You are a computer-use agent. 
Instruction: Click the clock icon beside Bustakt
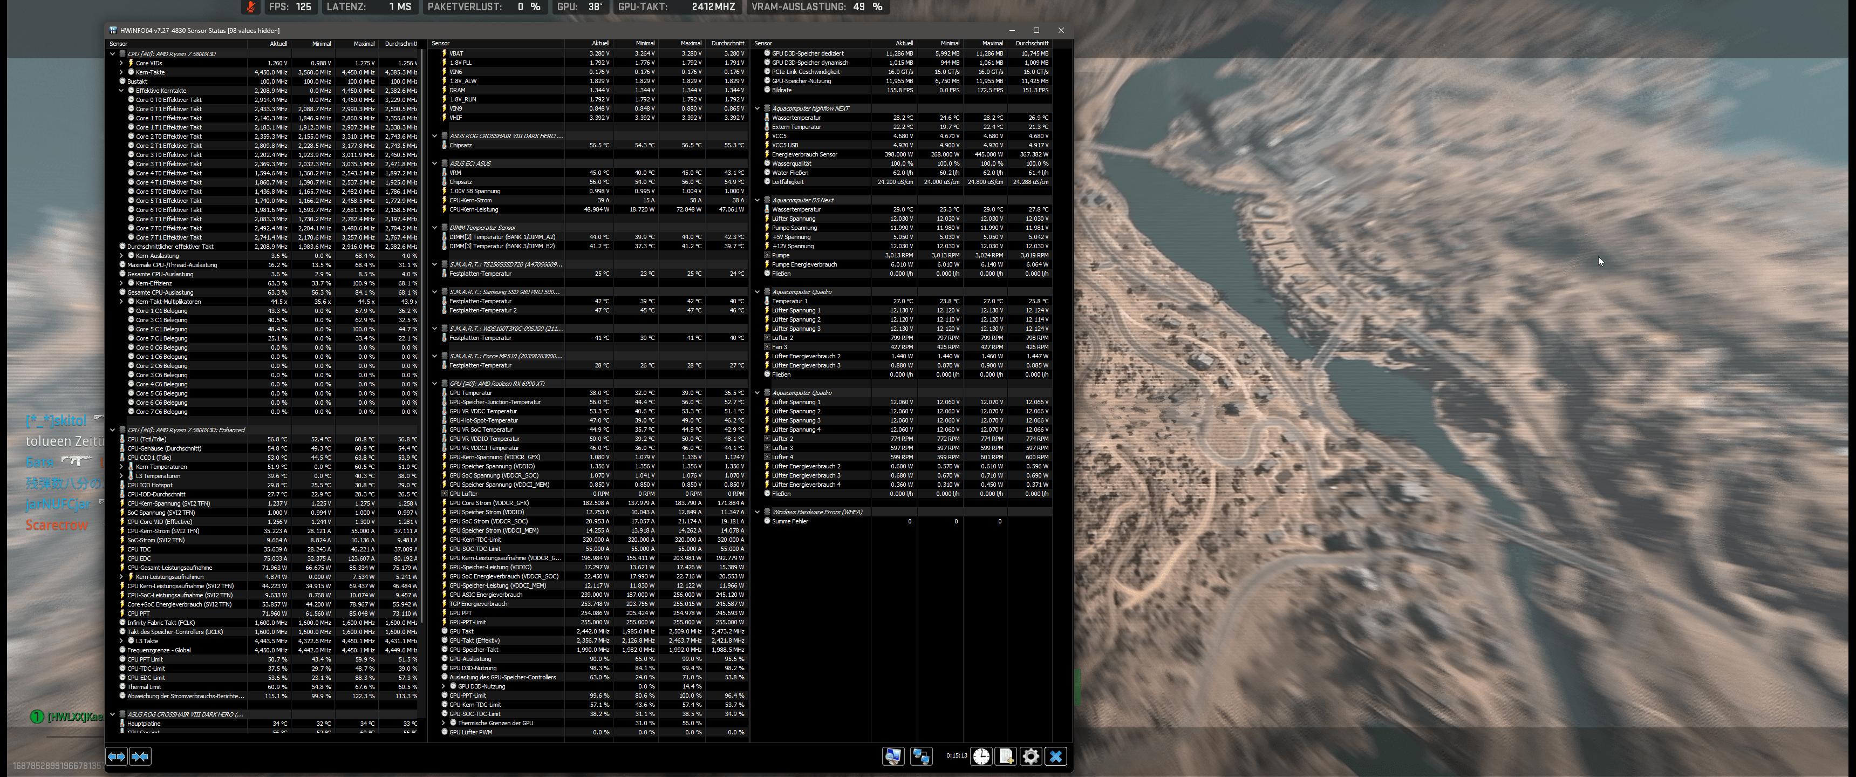point(122,81)
